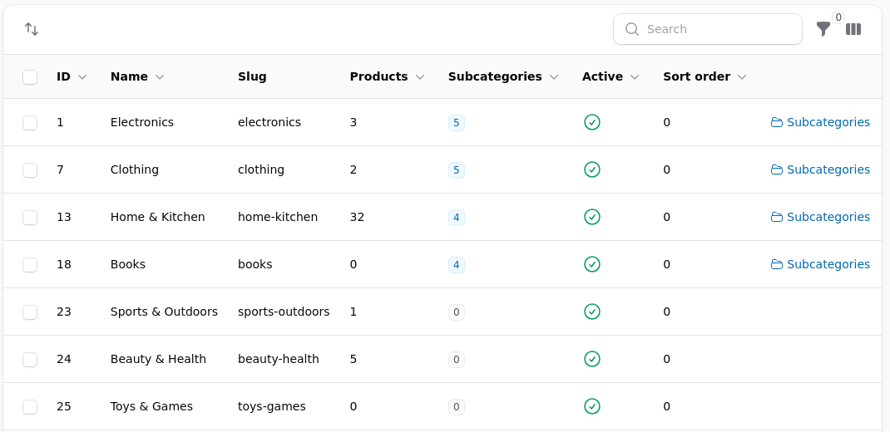Click the active check icon for Sports & Outdoors

click(592, 312)
